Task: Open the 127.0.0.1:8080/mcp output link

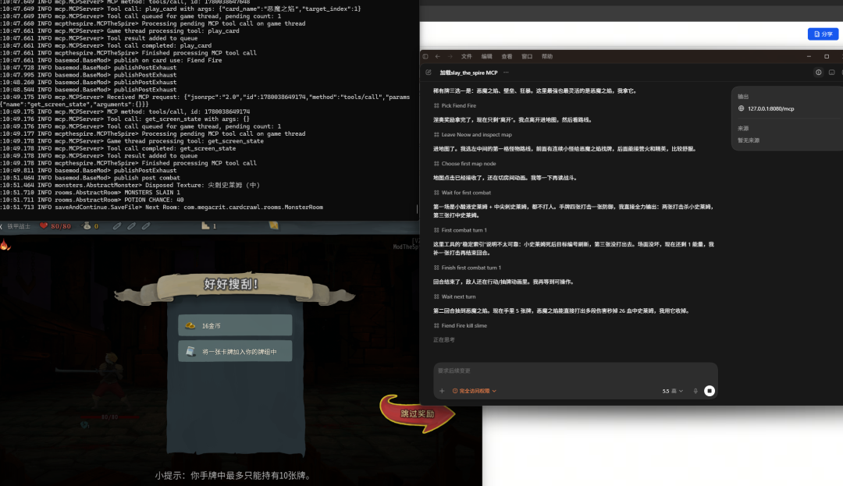Action: click(771, 108)
